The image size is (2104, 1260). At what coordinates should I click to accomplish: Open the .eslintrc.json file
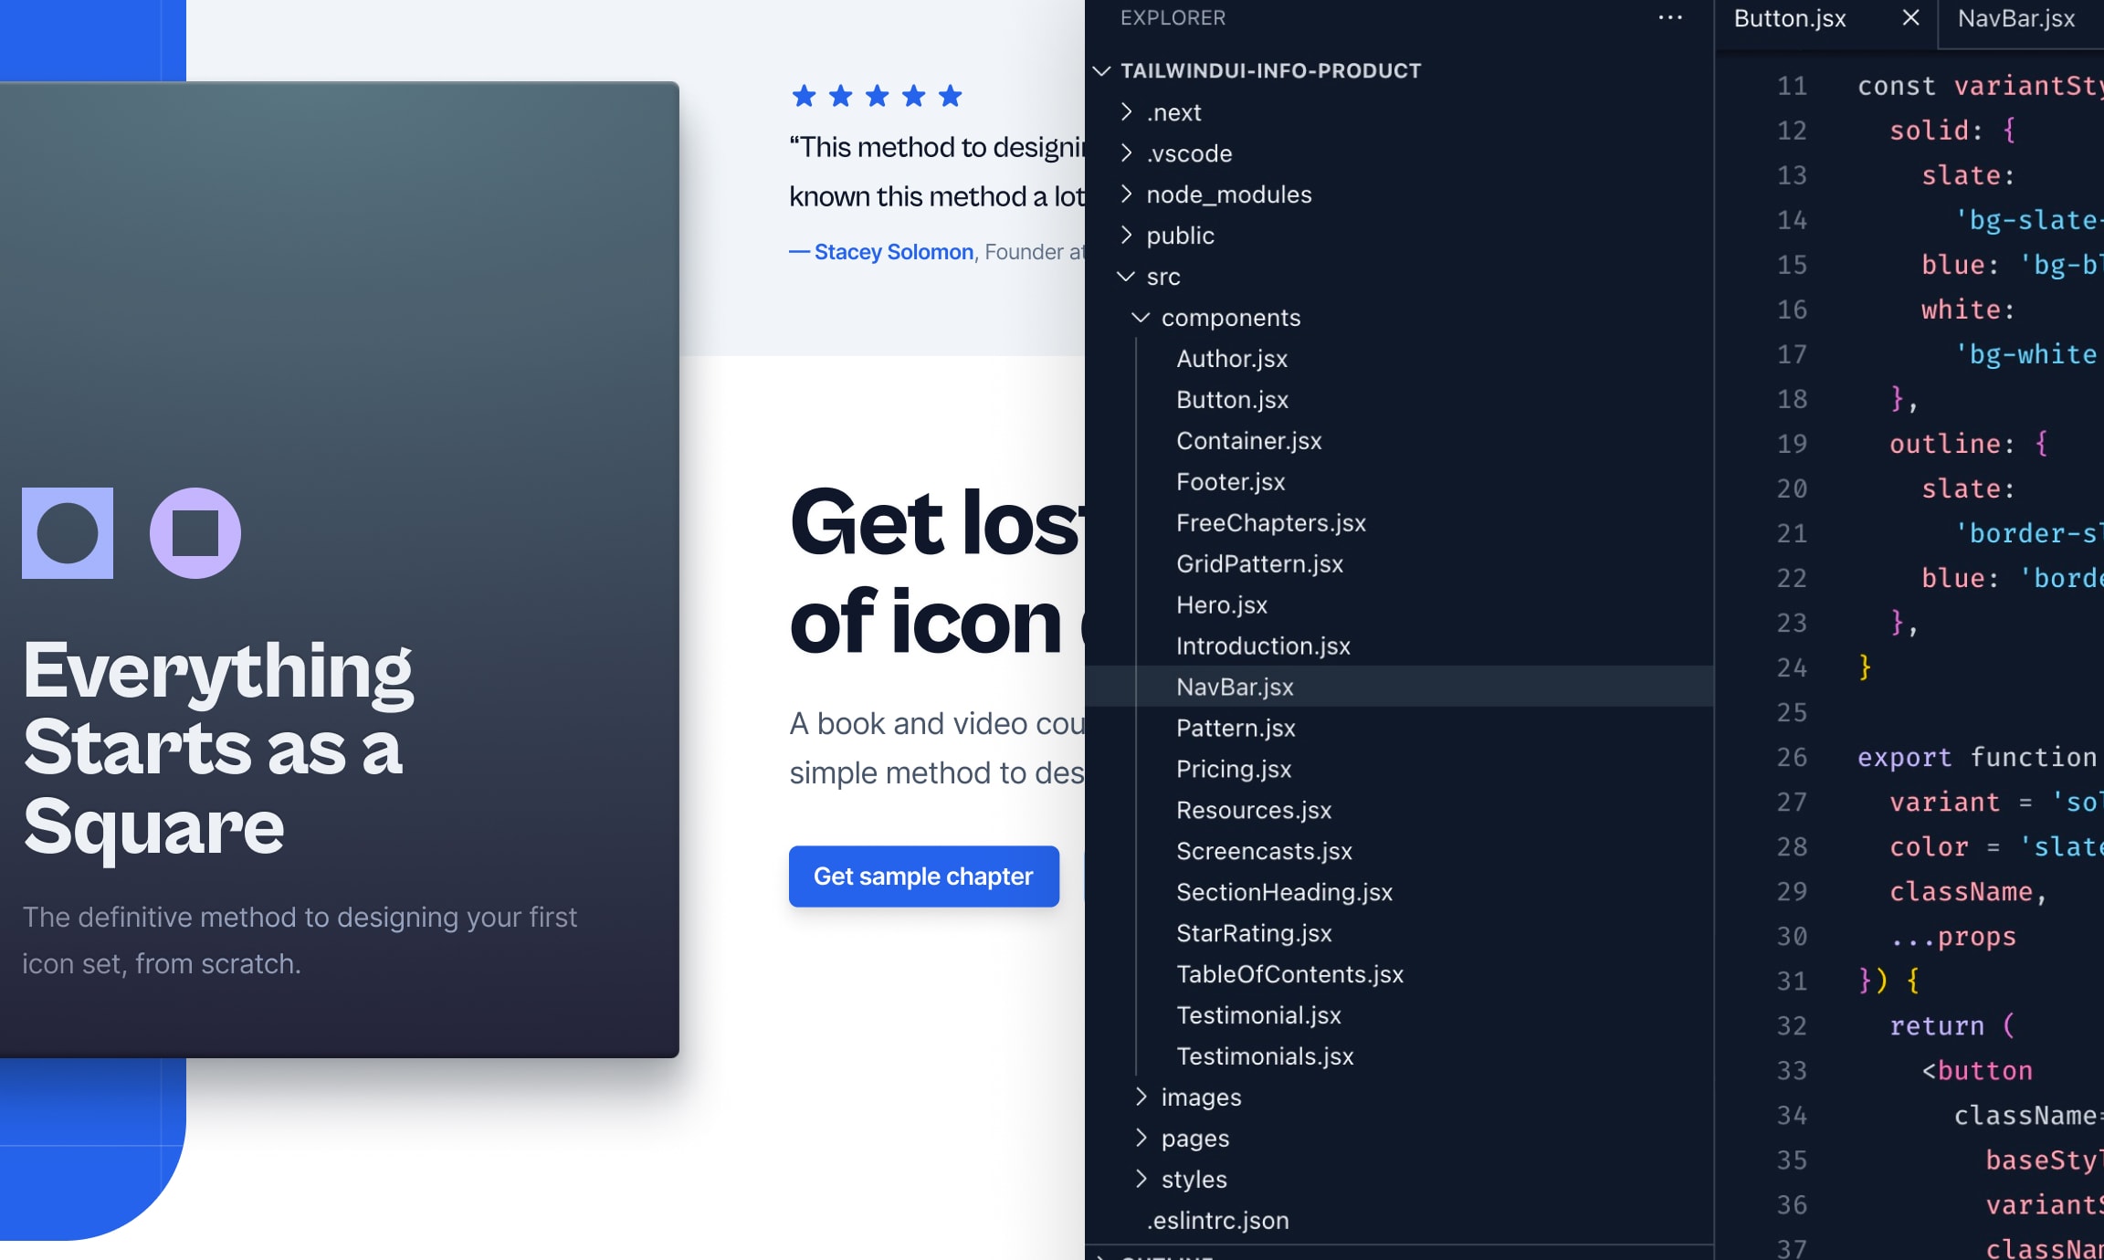[1216, 1220]
